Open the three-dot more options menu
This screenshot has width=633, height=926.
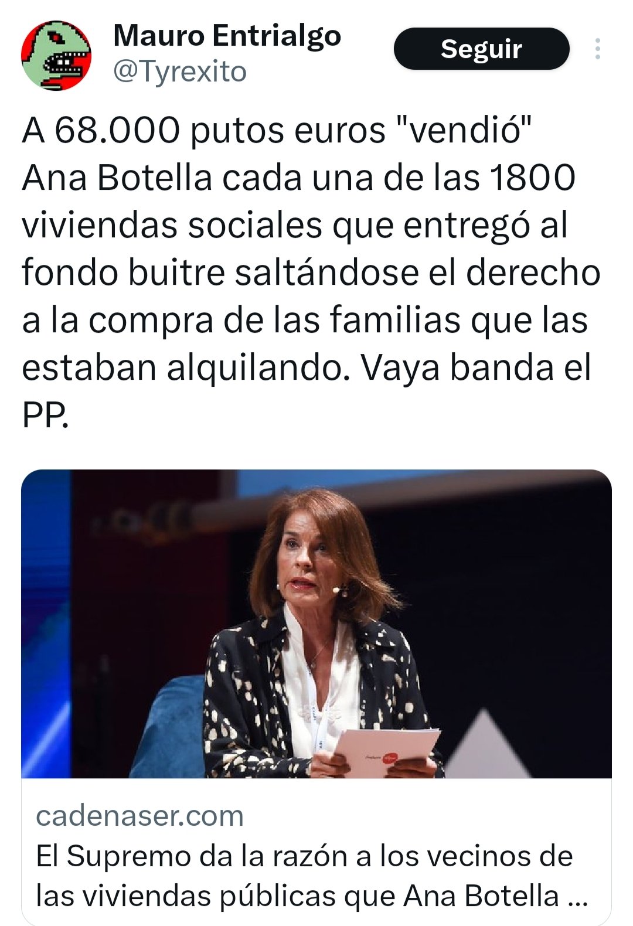(x=597, y=49)
